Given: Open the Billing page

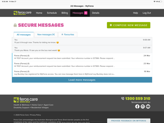Looking at the screenshot, I should 65,13.
